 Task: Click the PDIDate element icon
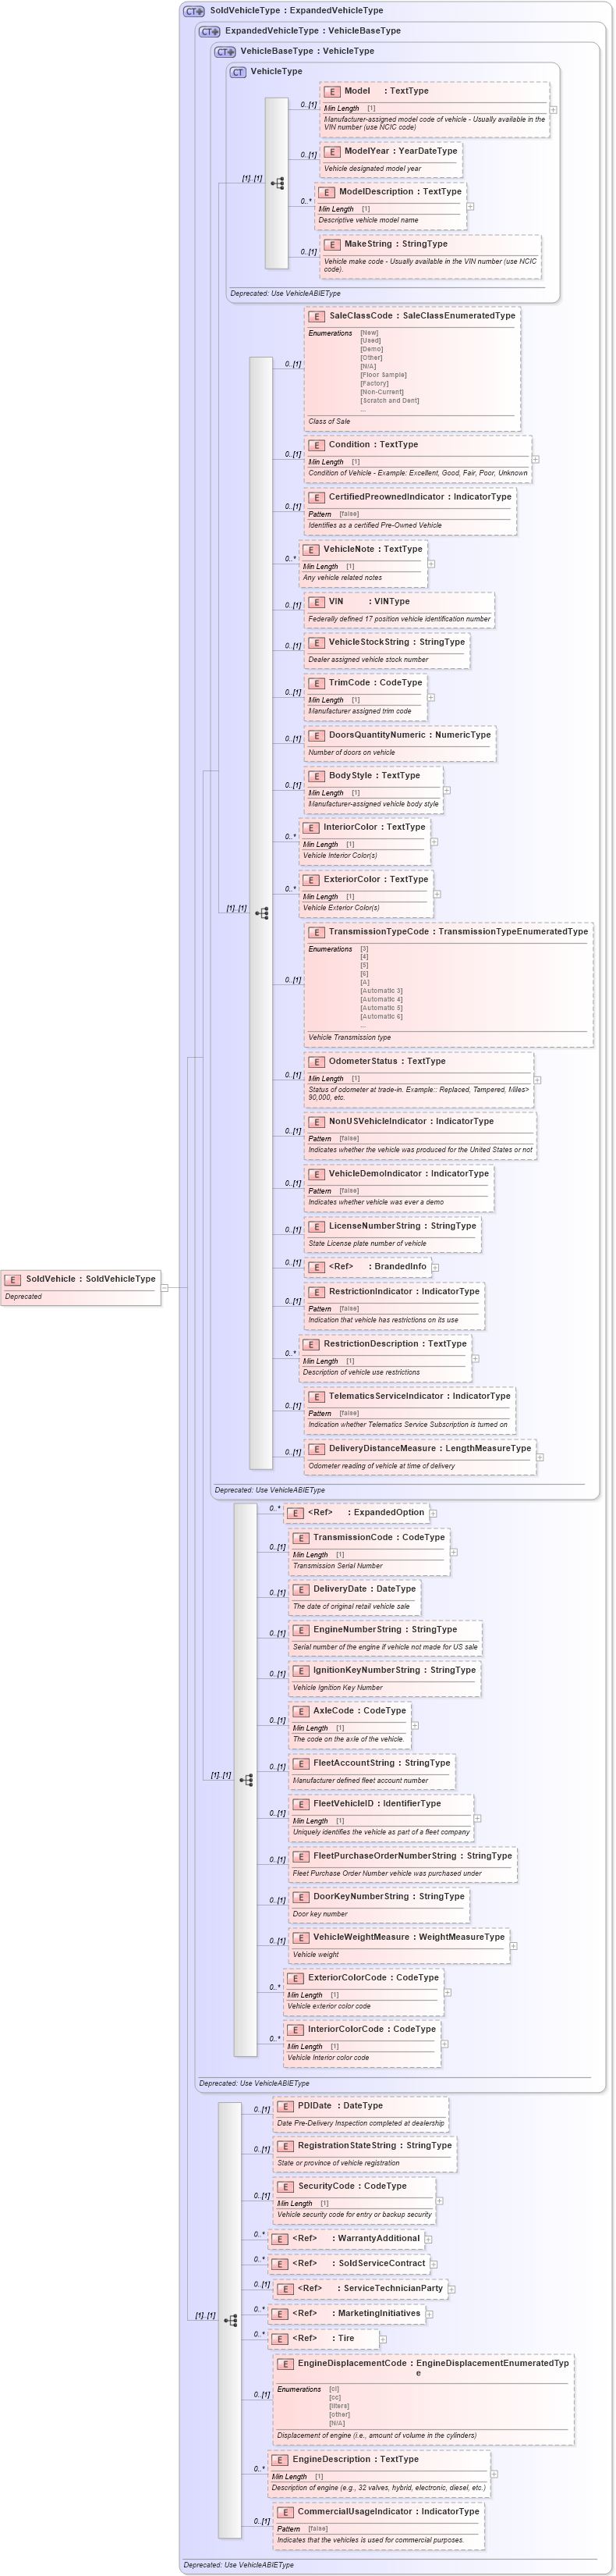[285, 2106]
